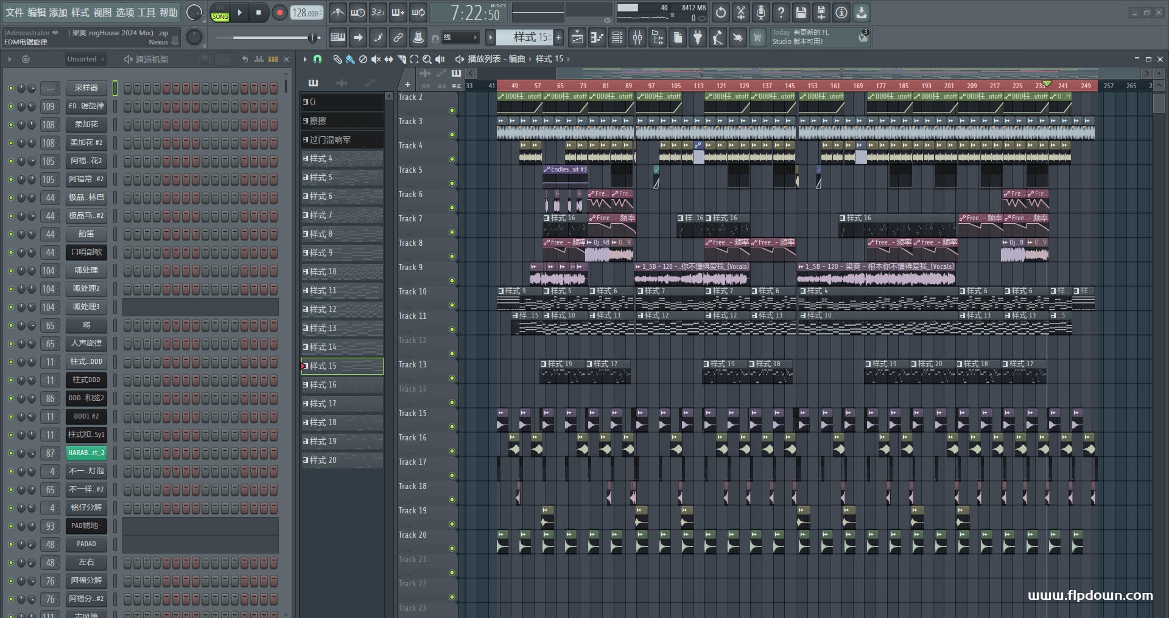Screen dimensions: 1169x618
Task: Mute Track 2 with its green light
Action: pos(452,110)
